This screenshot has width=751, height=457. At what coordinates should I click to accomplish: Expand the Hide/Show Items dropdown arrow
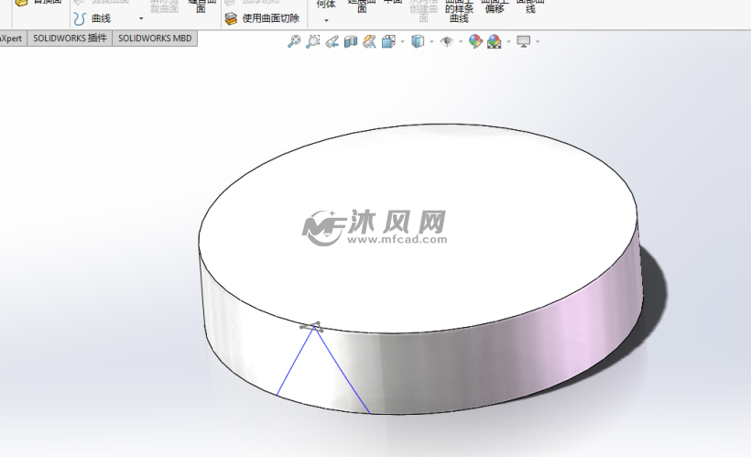461,42
